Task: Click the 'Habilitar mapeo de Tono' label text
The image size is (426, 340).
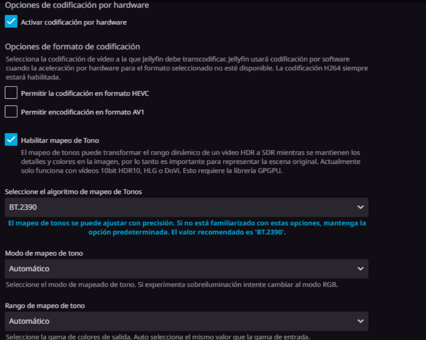Action: pos(60,141)
